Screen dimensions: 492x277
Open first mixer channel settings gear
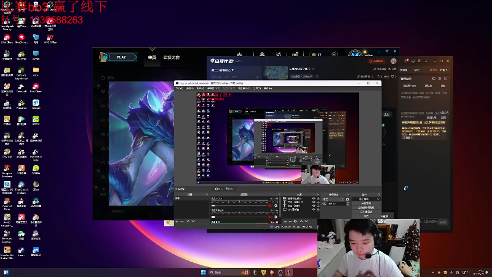pyautogui.click(x=276, y=206)
